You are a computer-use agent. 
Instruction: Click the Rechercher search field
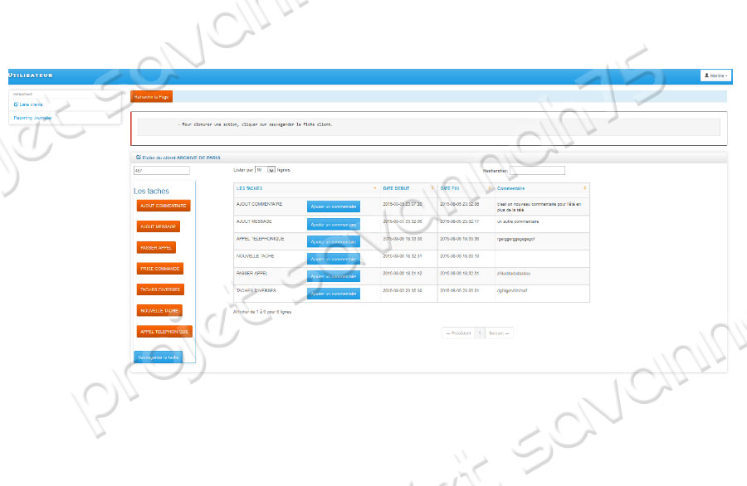pos(537,171)
